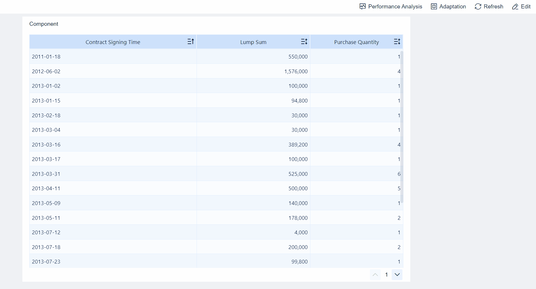Click the Component title
Screen dimensions: 536x289
pos(44,24)
